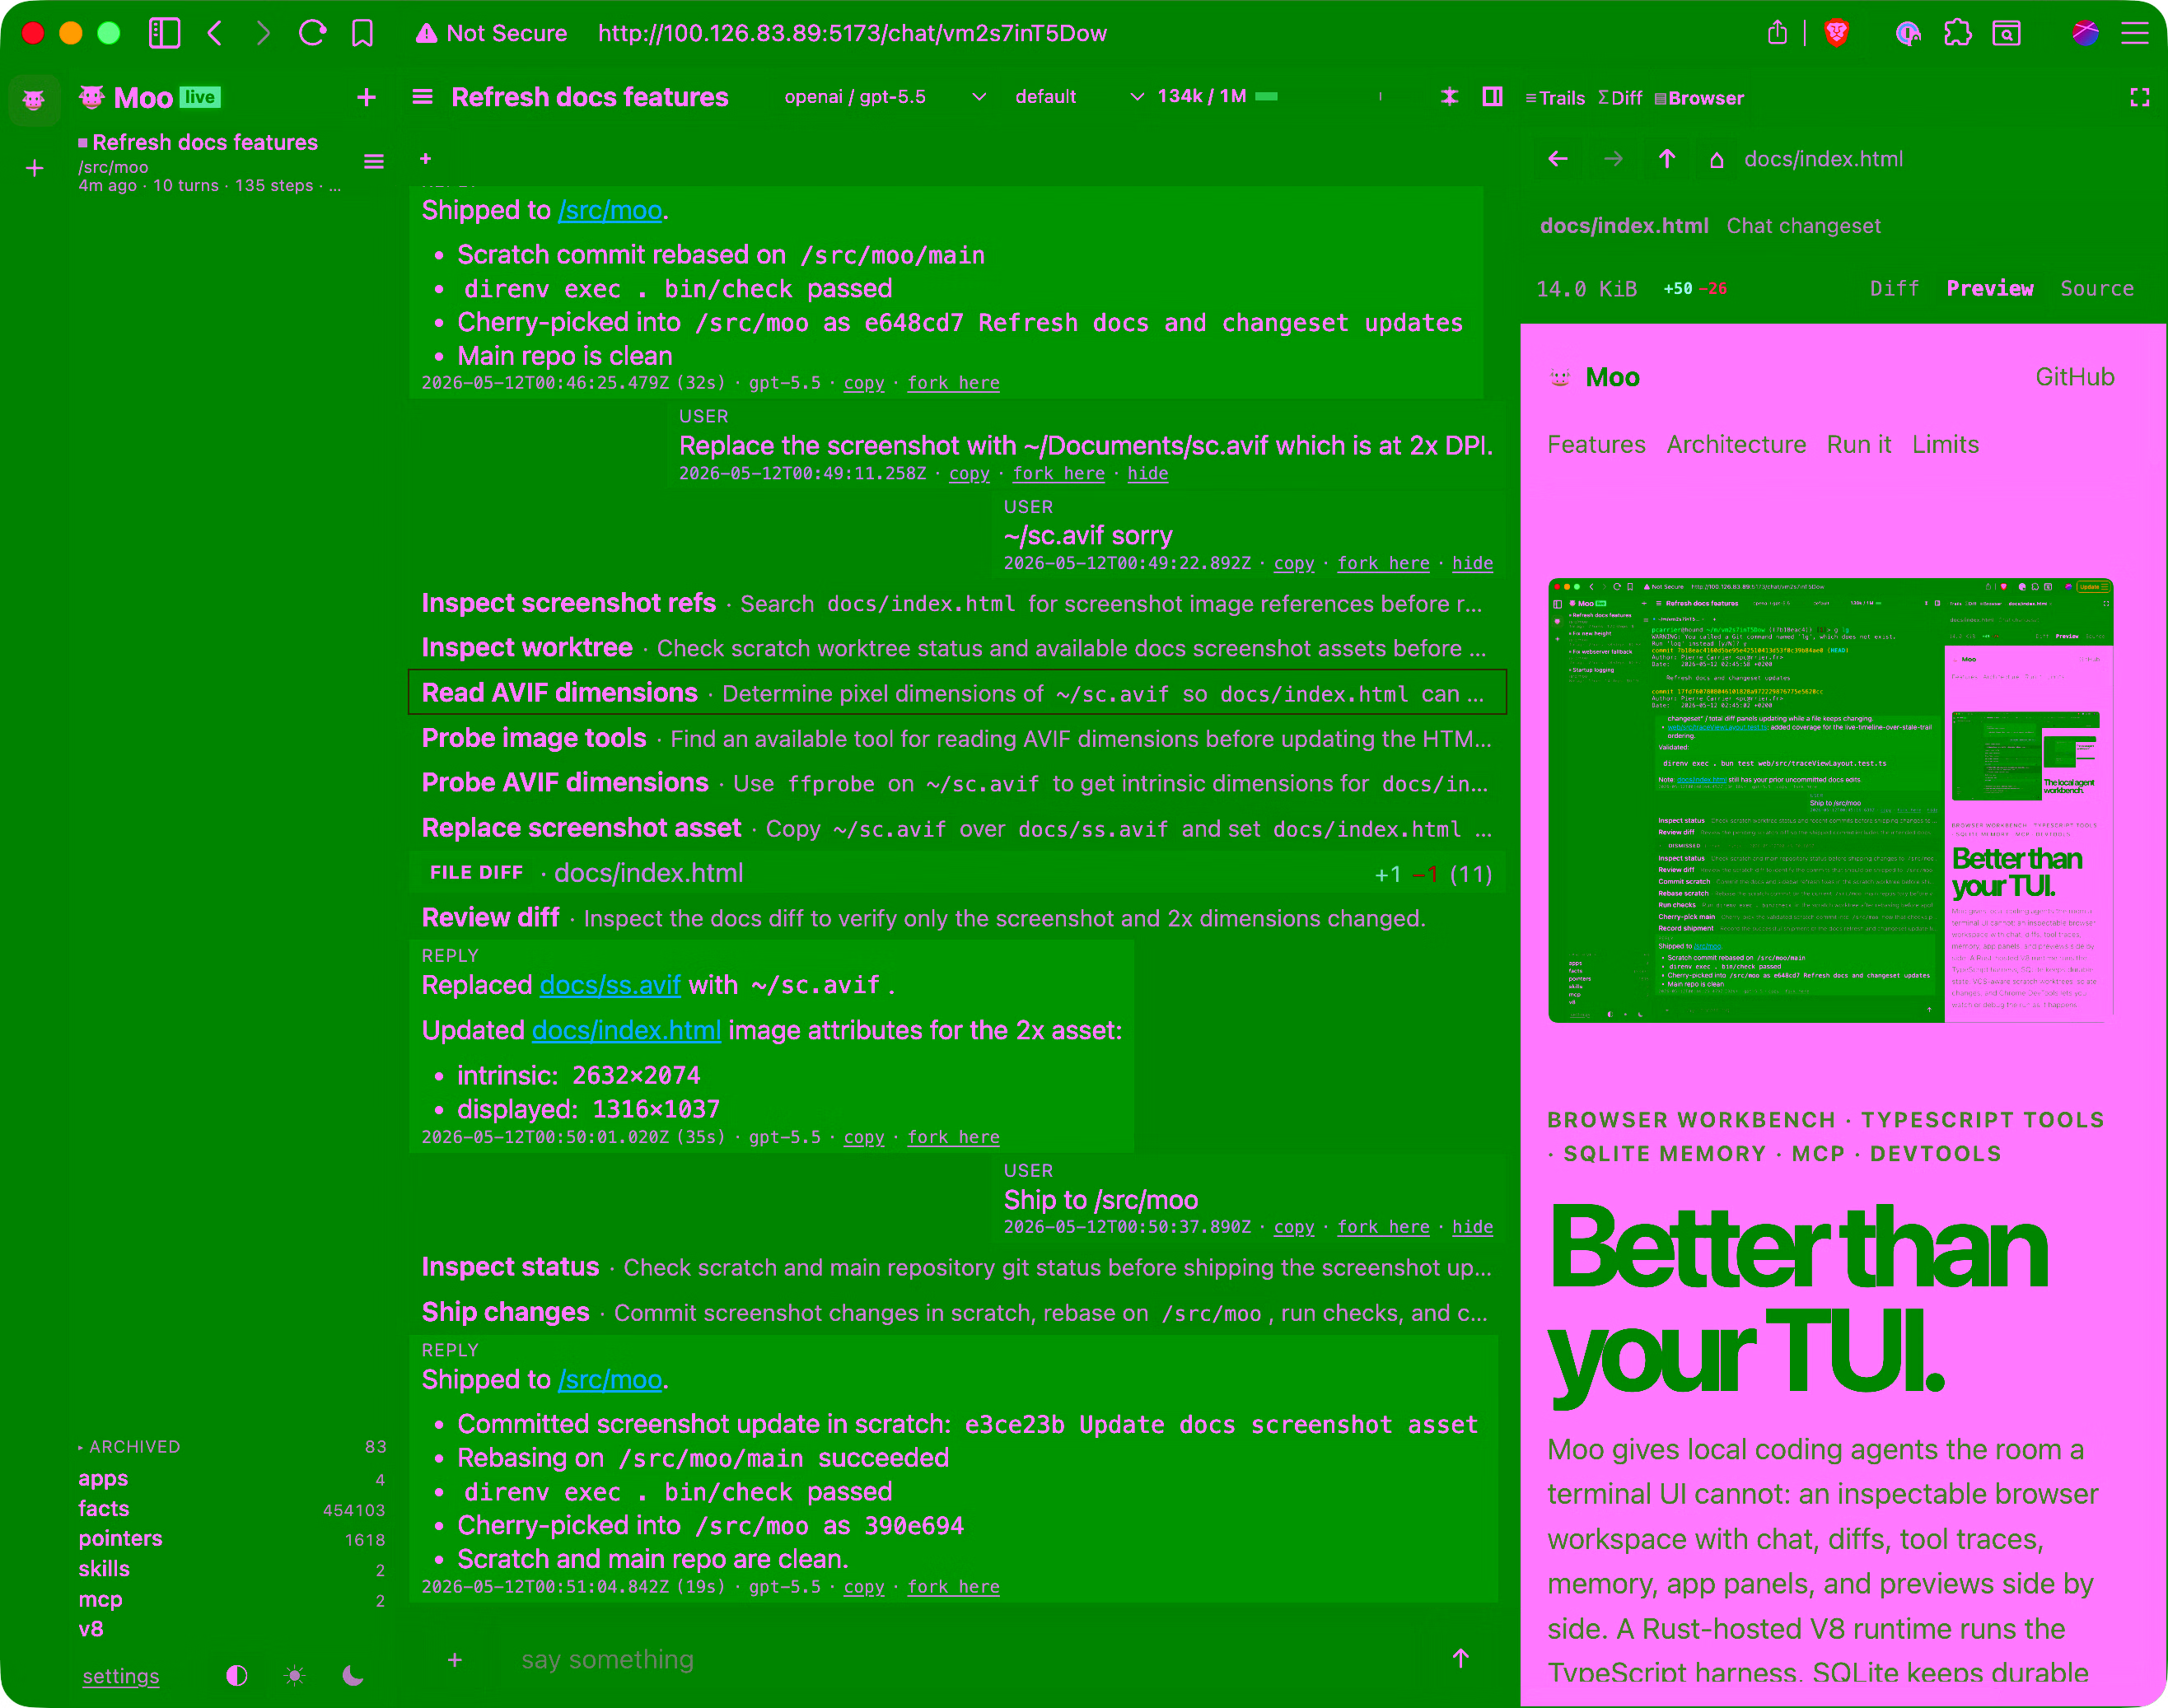Expand the 'Ship changes' step
Screen dimensions: 2168x1708
[x=957, y=1312]
